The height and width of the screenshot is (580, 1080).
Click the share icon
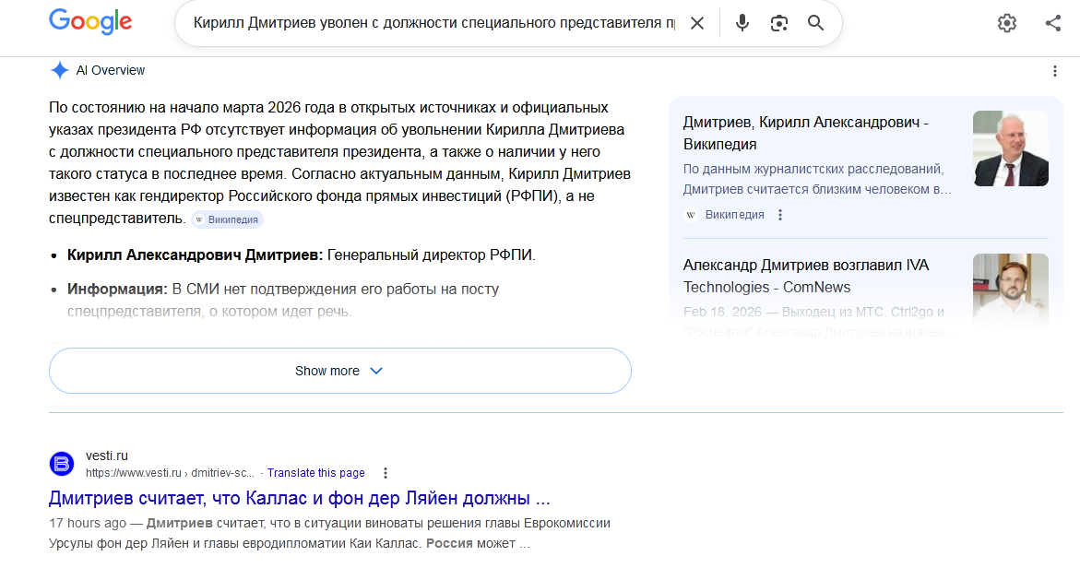pos(1053,23)
